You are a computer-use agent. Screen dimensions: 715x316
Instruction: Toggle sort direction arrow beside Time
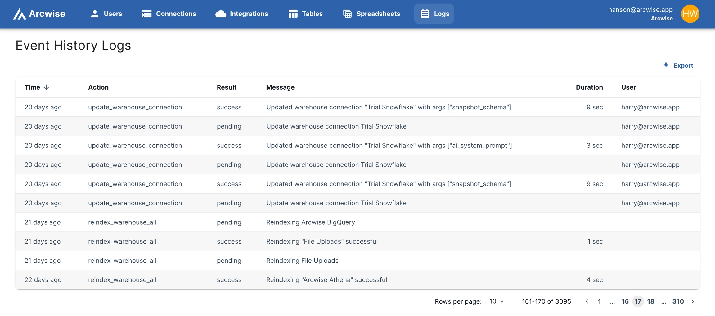click(x=46, y=87)
